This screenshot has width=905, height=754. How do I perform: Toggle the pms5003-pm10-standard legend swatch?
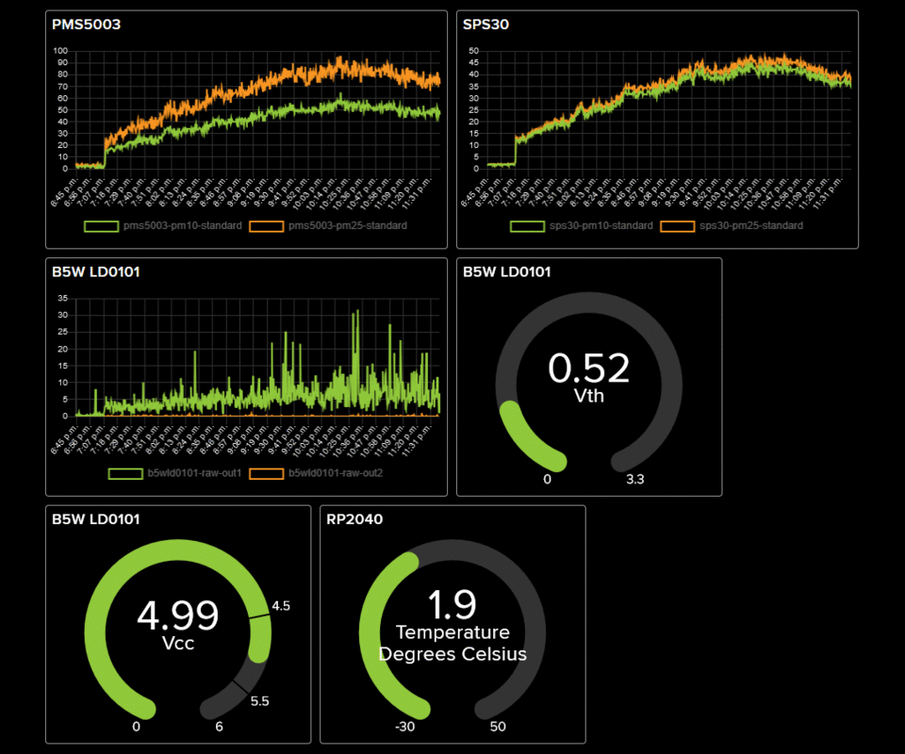pyautogui.click(x=101, y=226)
